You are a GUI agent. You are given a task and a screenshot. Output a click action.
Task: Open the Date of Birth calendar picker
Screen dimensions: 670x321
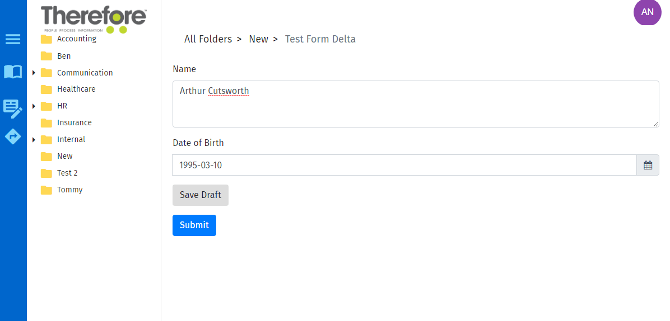648,165
